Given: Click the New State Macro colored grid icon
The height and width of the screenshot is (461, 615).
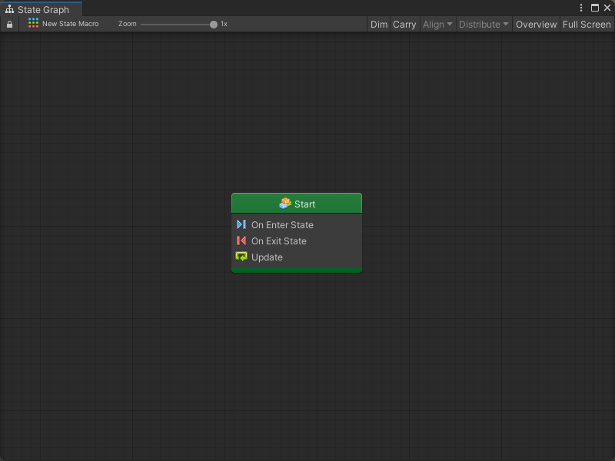Looking at the screenshot, I should (33, 24).
